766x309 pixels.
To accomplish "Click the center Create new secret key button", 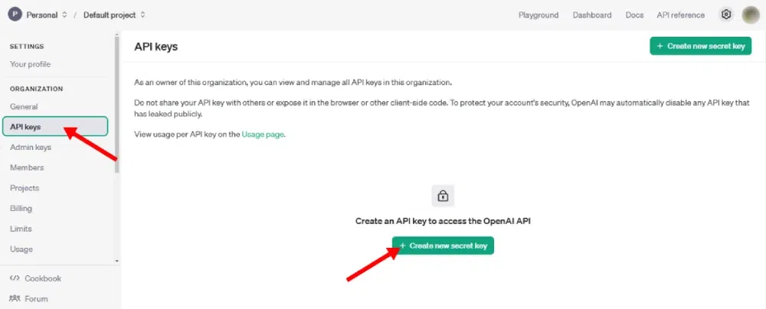I will pyautogui.click(x=444, y=246).
